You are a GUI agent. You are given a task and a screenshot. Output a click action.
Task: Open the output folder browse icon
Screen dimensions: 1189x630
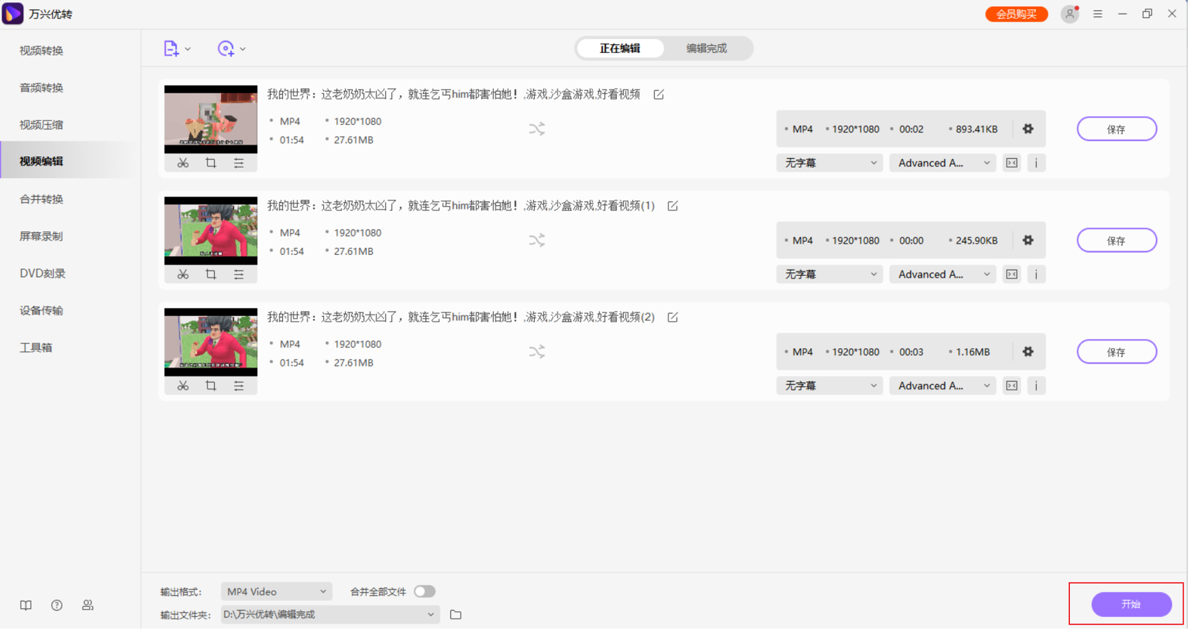coord(456,615)
